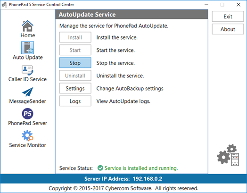The width and height of the screenshot is (247, 193).
Task: Click the gears and server graphic
Action: coord(228,155)
